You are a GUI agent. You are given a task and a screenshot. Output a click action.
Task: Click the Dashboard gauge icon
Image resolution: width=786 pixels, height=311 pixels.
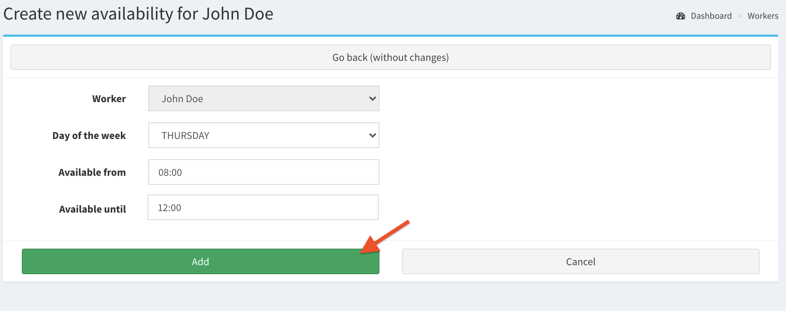[681, 16]
